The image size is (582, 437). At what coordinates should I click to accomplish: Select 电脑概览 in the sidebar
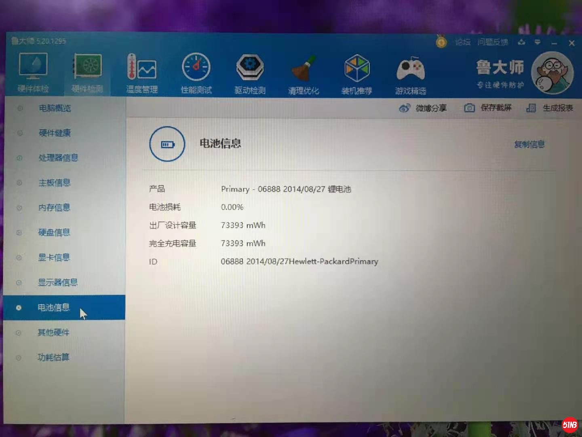point(55,108)
